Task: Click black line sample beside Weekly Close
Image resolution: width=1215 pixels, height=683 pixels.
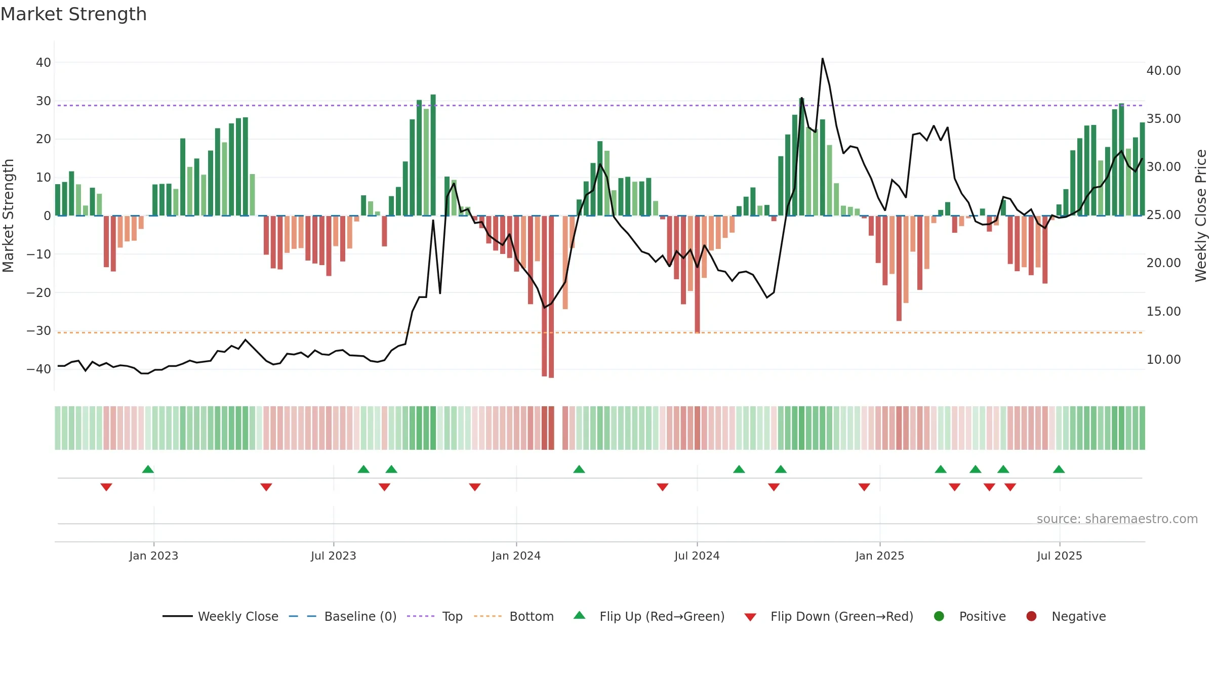Action: (177, 616)
